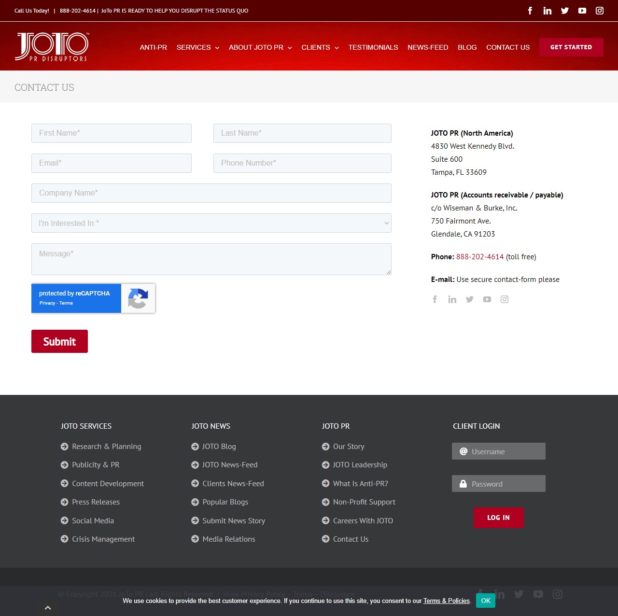Open Instagram from the contact info sidebar
Screen dimensions: 618x616
pos(504,299)
